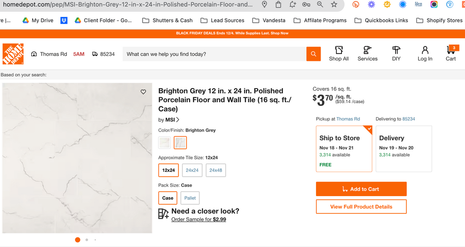Select the 12x24 tile size option

click(x=168, y=170)
